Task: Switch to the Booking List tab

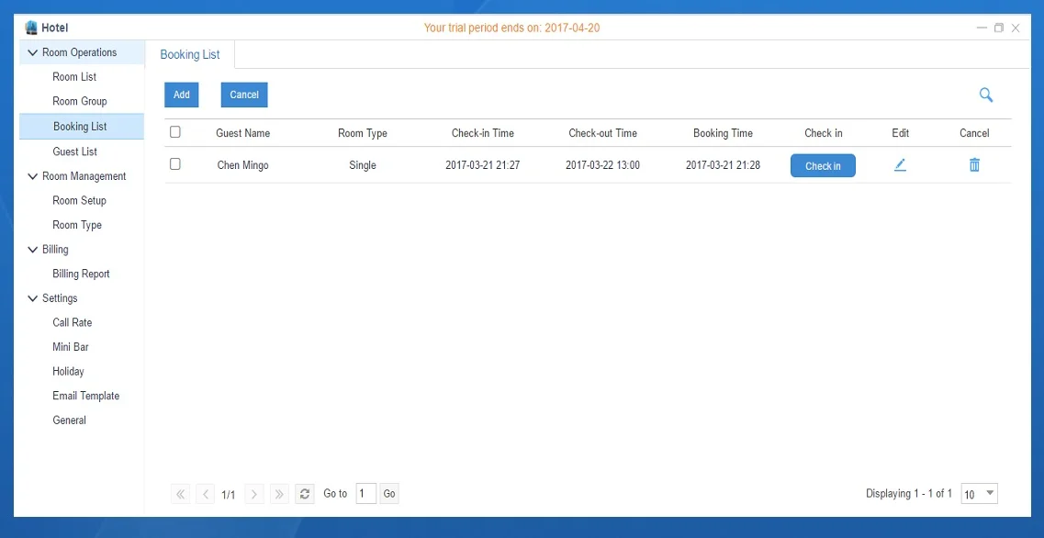Action: click(x=190, y=55)
